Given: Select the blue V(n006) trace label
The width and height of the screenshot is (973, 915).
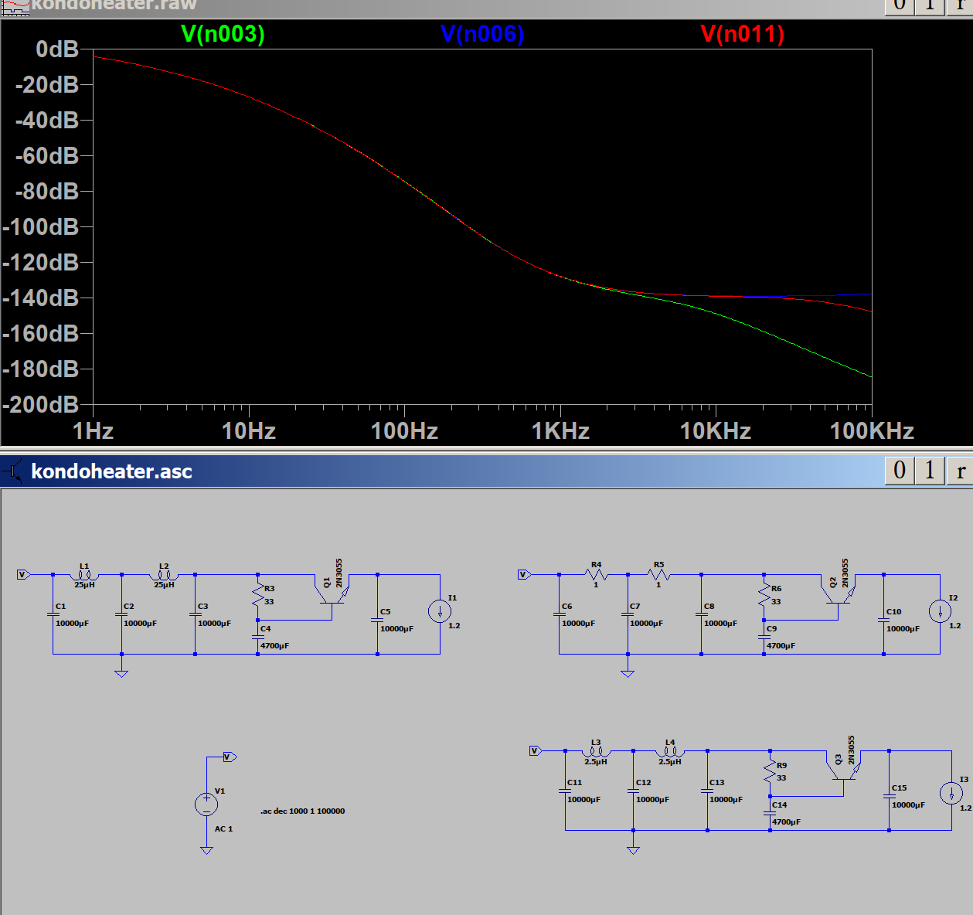Looking at the screenshot, I should [482, 34].
